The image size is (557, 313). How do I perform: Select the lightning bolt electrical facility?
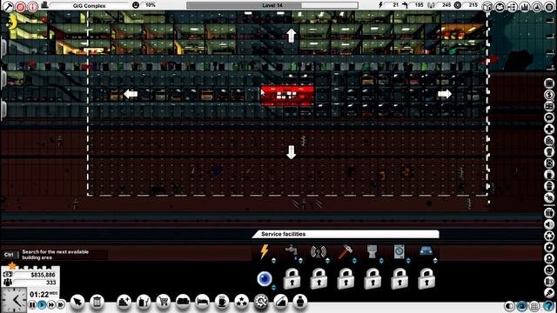pyautogui.click(x=265, y=251)
